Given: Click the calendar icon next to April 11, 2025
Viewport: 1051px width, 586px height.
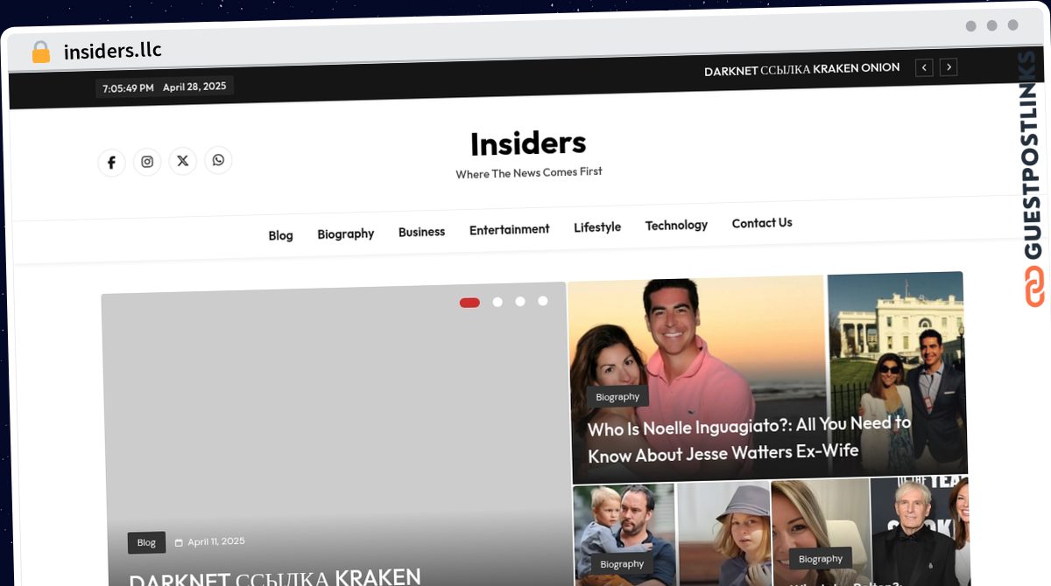Looking at the screenshot, I should 179,542.
